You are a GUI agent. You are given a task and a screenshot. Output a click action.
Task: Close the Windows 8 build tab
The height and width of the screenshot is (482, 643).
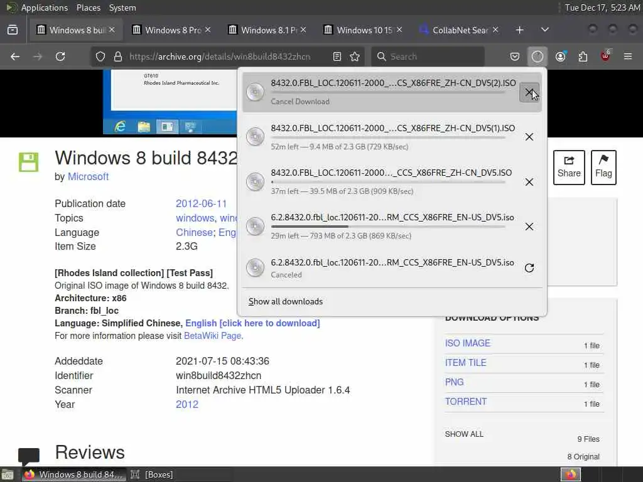(112, 30)
